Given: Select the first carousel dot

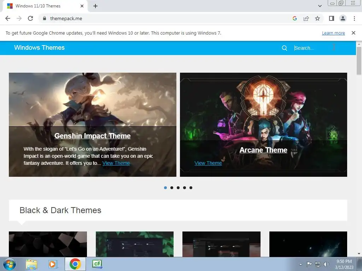Looking at the screenshot, I should (x=165, y=188).
